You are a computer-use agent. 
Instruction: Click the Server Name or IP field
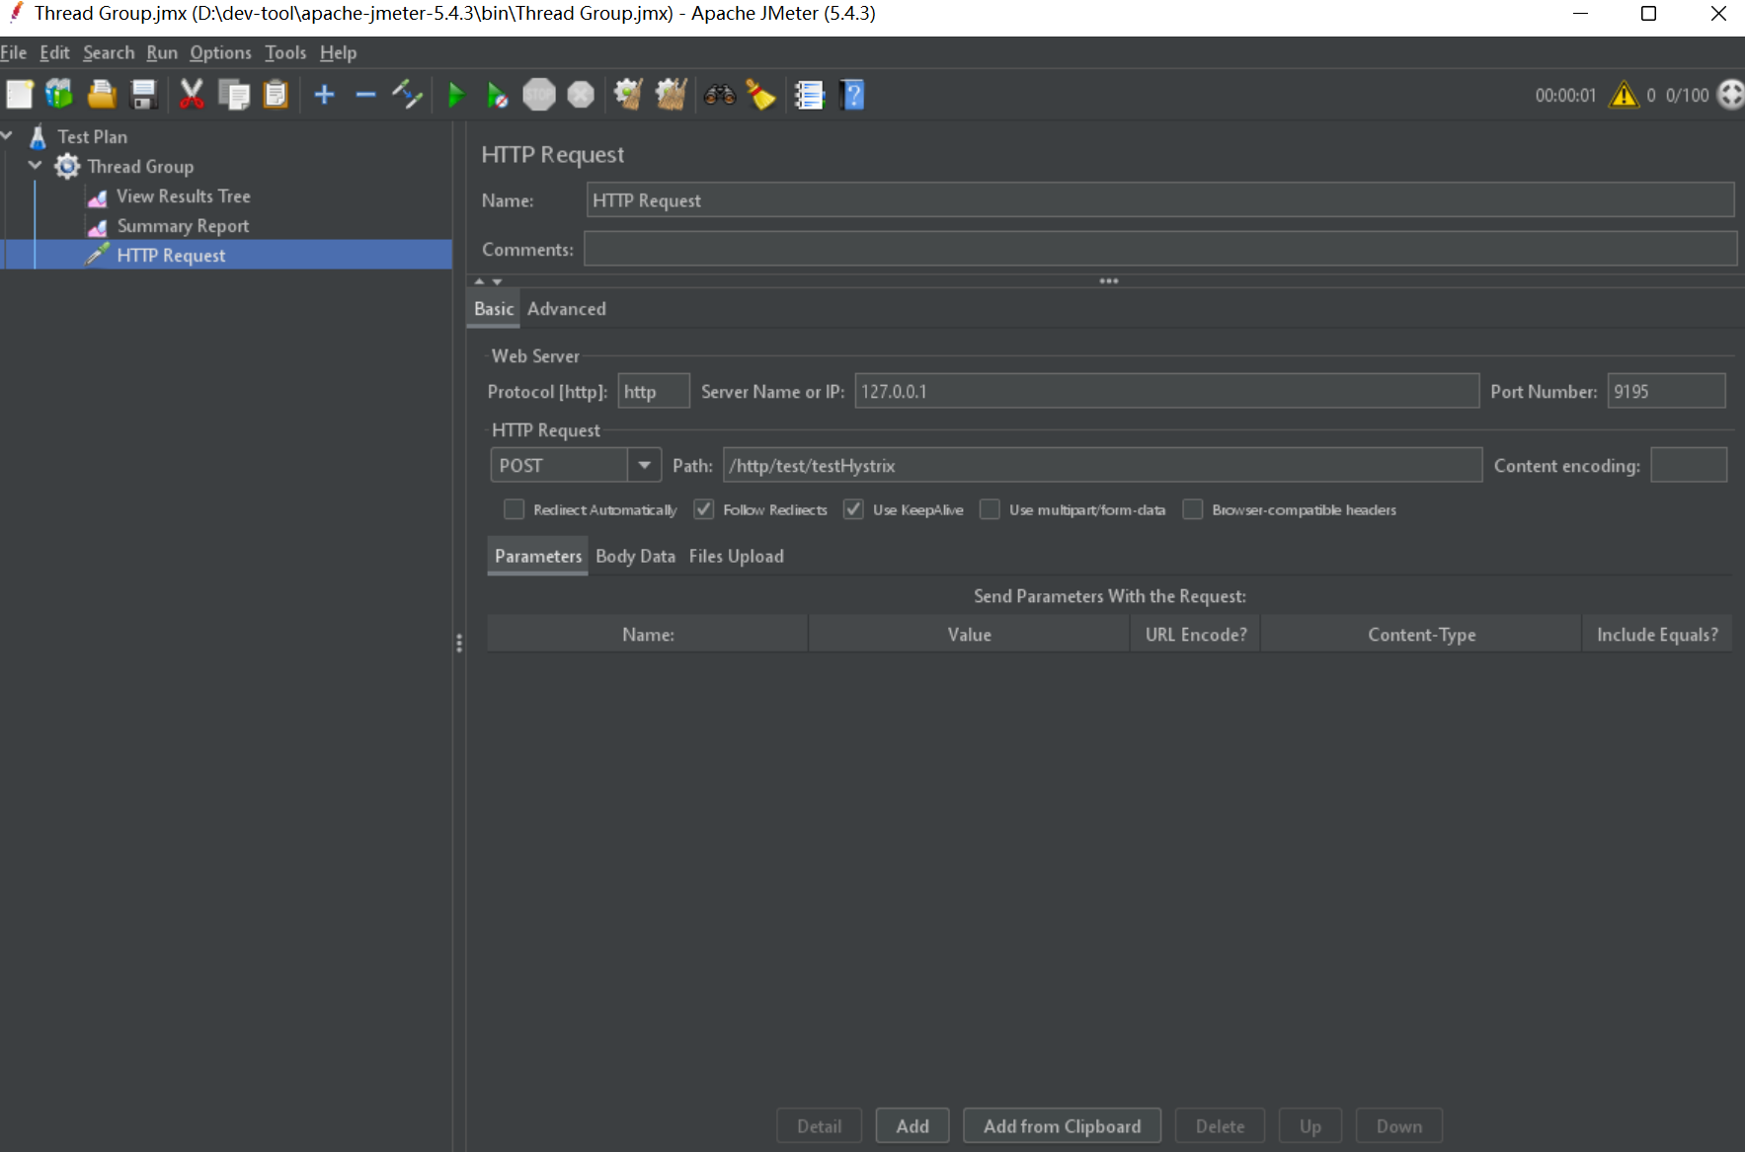point(1165,391)
